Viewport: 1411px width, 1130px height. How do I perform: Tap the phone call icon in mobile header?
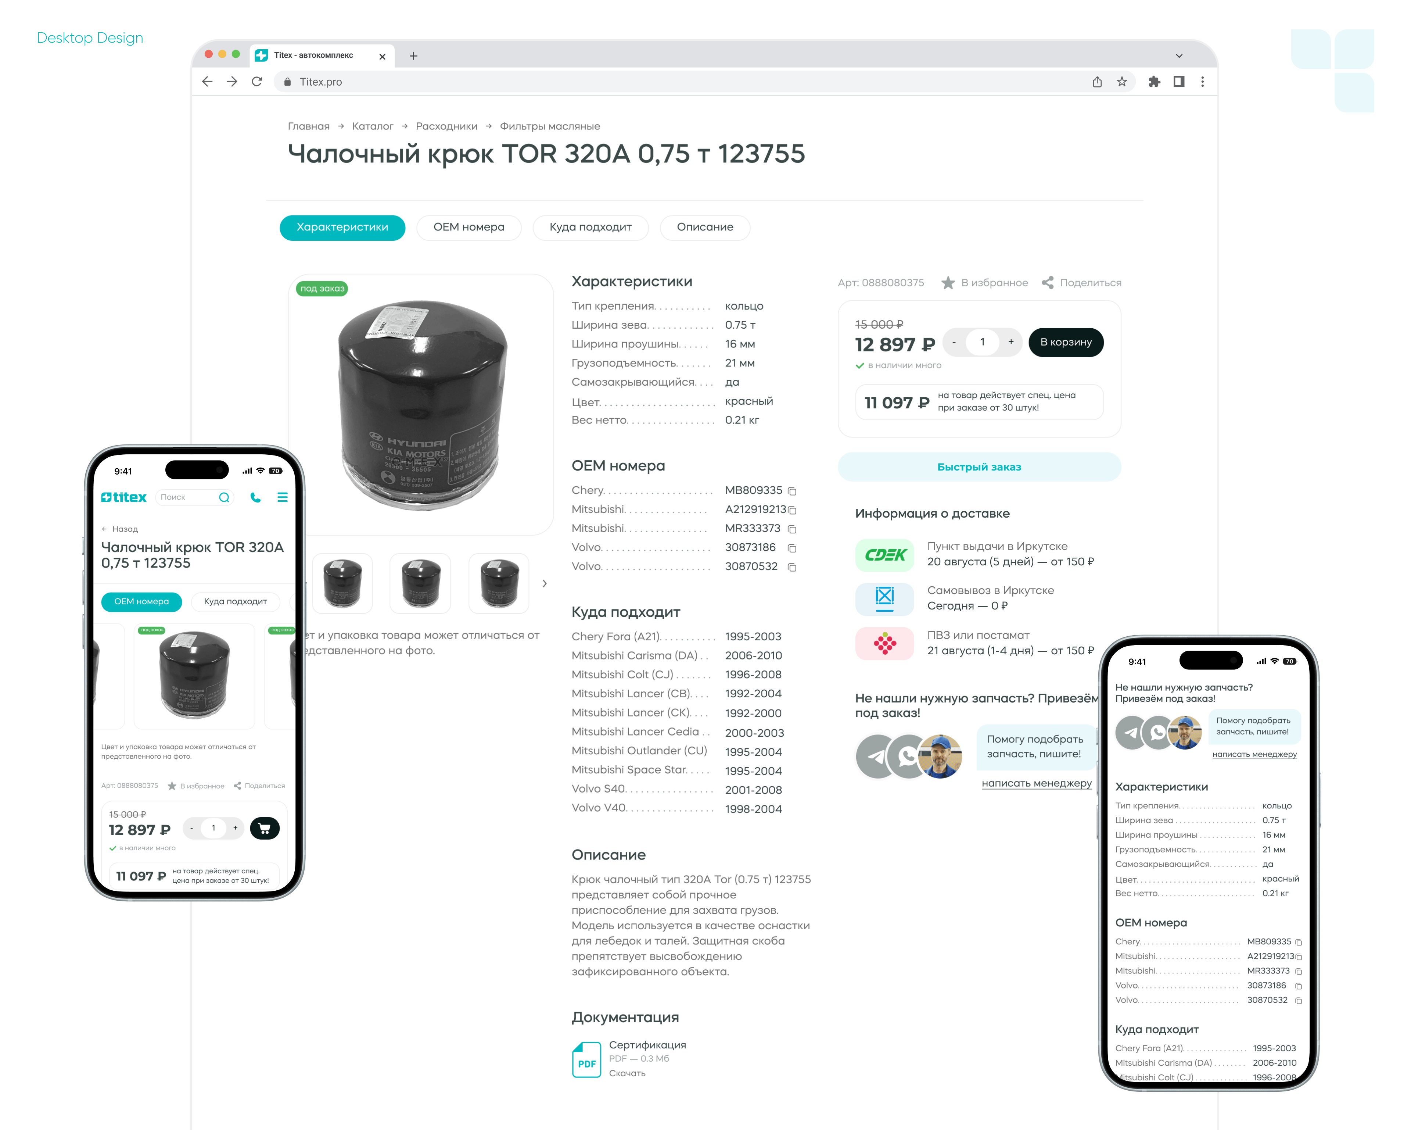(255, 498)
